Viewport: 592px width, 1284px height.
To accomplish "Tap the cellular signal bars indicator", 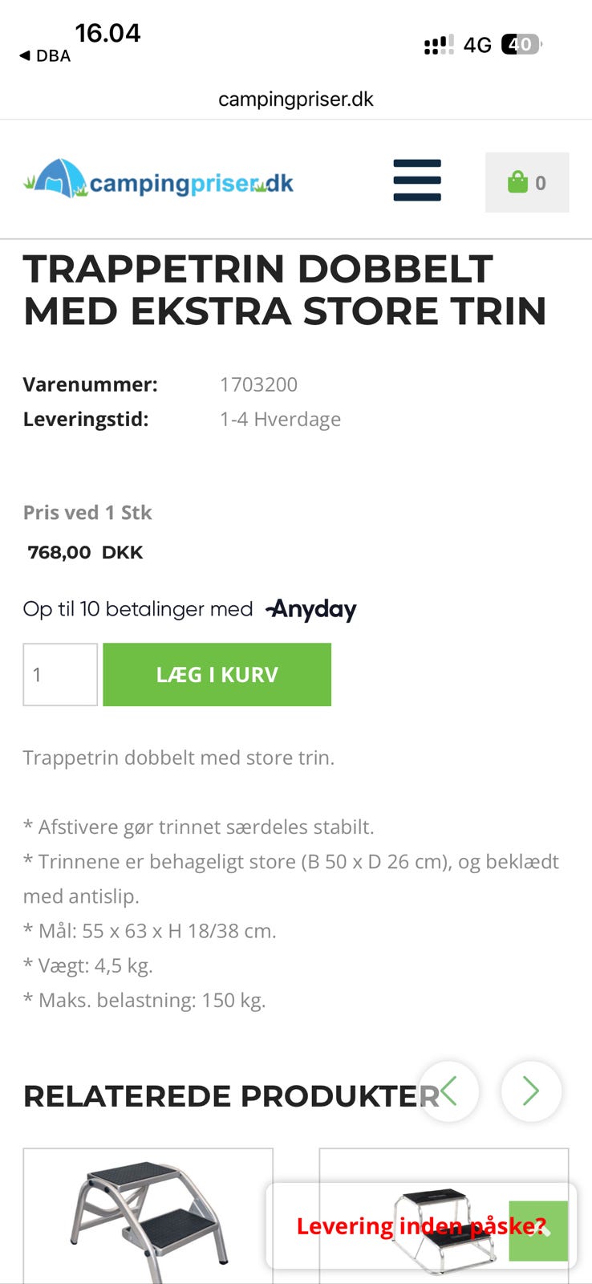I will (438, 45).
